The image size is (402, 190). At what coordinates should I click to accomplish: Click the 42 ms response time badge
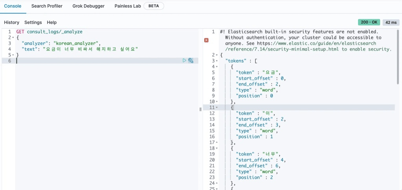click(x=391, y=22)
